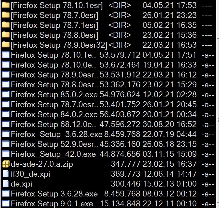Select file name Firefox Setup 78.10.0e..
219x208 pixels.
point(53,65)
